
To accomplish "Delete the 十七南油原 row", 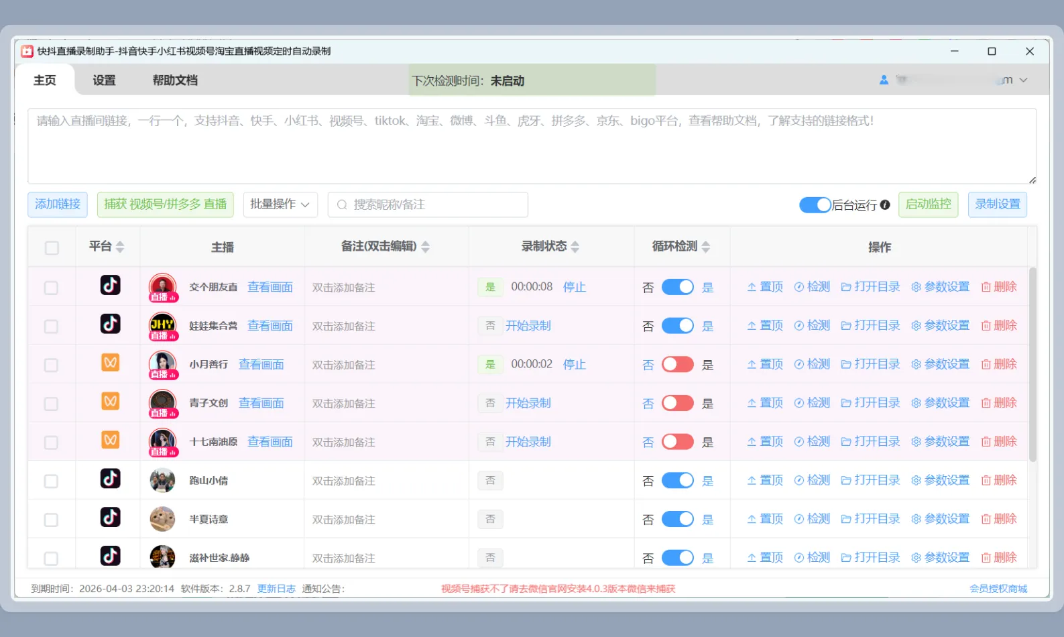I will pyautogui.click(x=999, y=442).
